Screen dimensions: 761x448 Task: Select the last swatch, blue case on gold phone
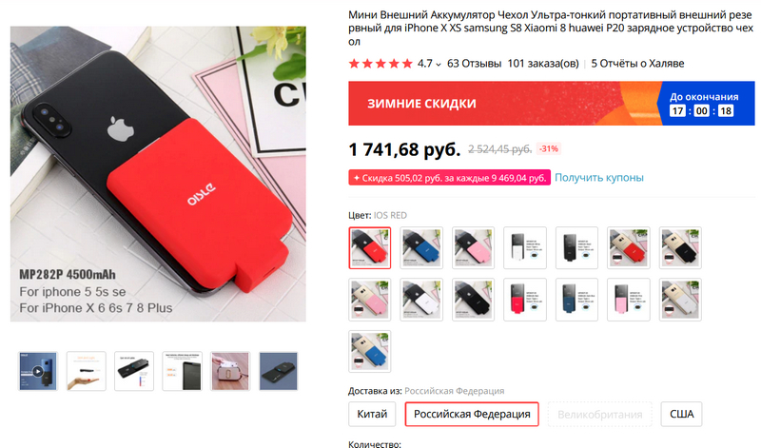pos(369,351)
